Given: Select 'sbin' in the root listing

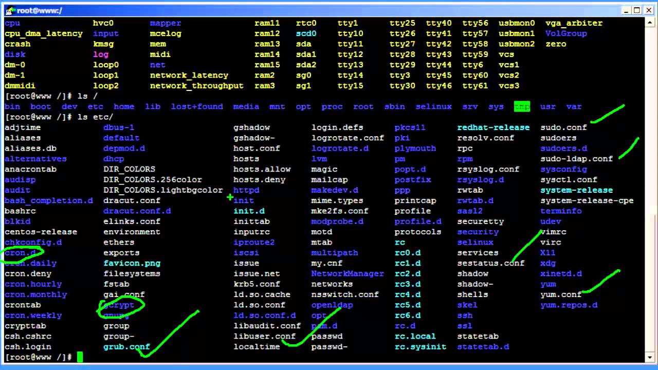Looking at the screenshot, I should [395, 106].
